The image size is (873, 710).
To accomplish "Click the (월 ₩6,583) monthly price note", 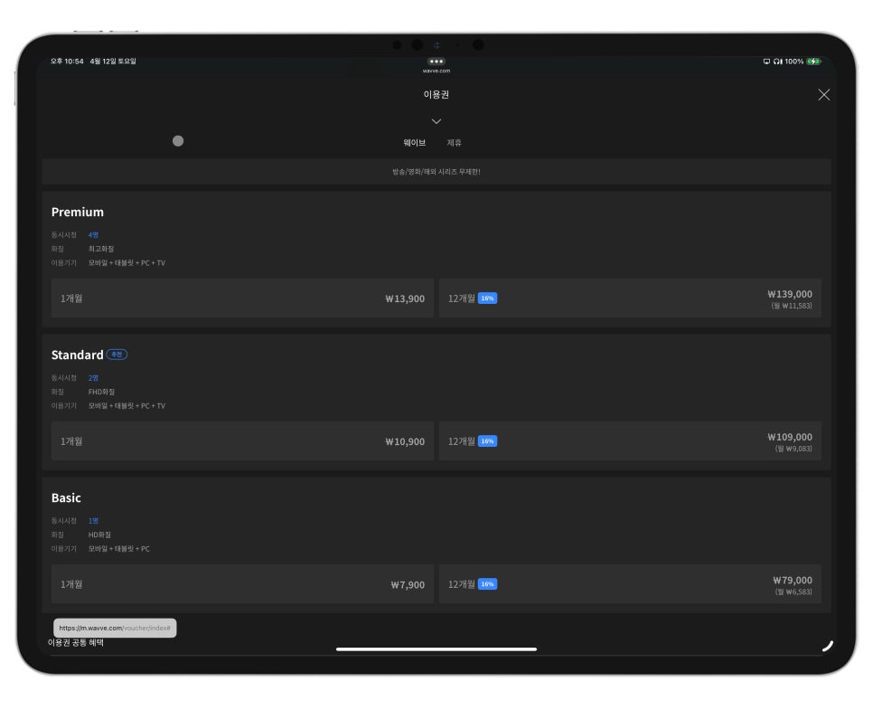I will (793, 592).
